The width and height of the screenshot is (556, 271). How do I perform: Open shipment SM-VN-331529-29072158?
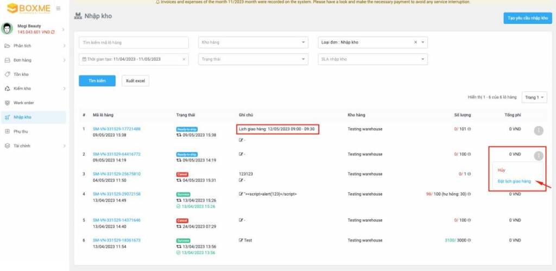[117, 194]
